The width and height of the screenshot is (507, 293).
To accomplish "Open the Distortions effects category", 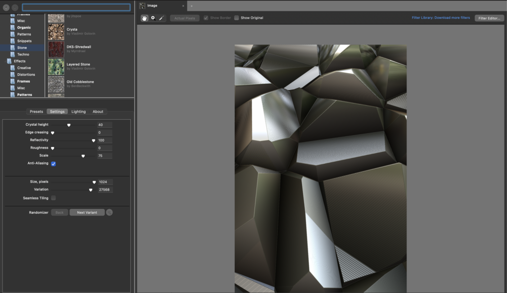I will [x=26, y=75].
